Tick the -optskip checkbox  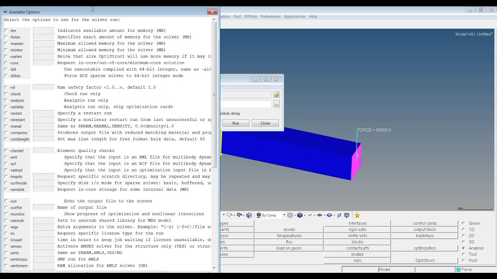click(x=6, y=107)
